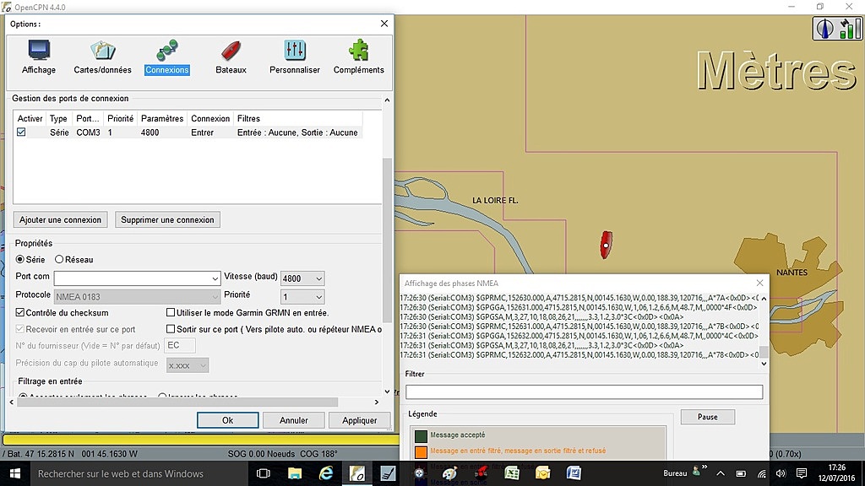Click Ajouter une connexion button

point(60,219)
